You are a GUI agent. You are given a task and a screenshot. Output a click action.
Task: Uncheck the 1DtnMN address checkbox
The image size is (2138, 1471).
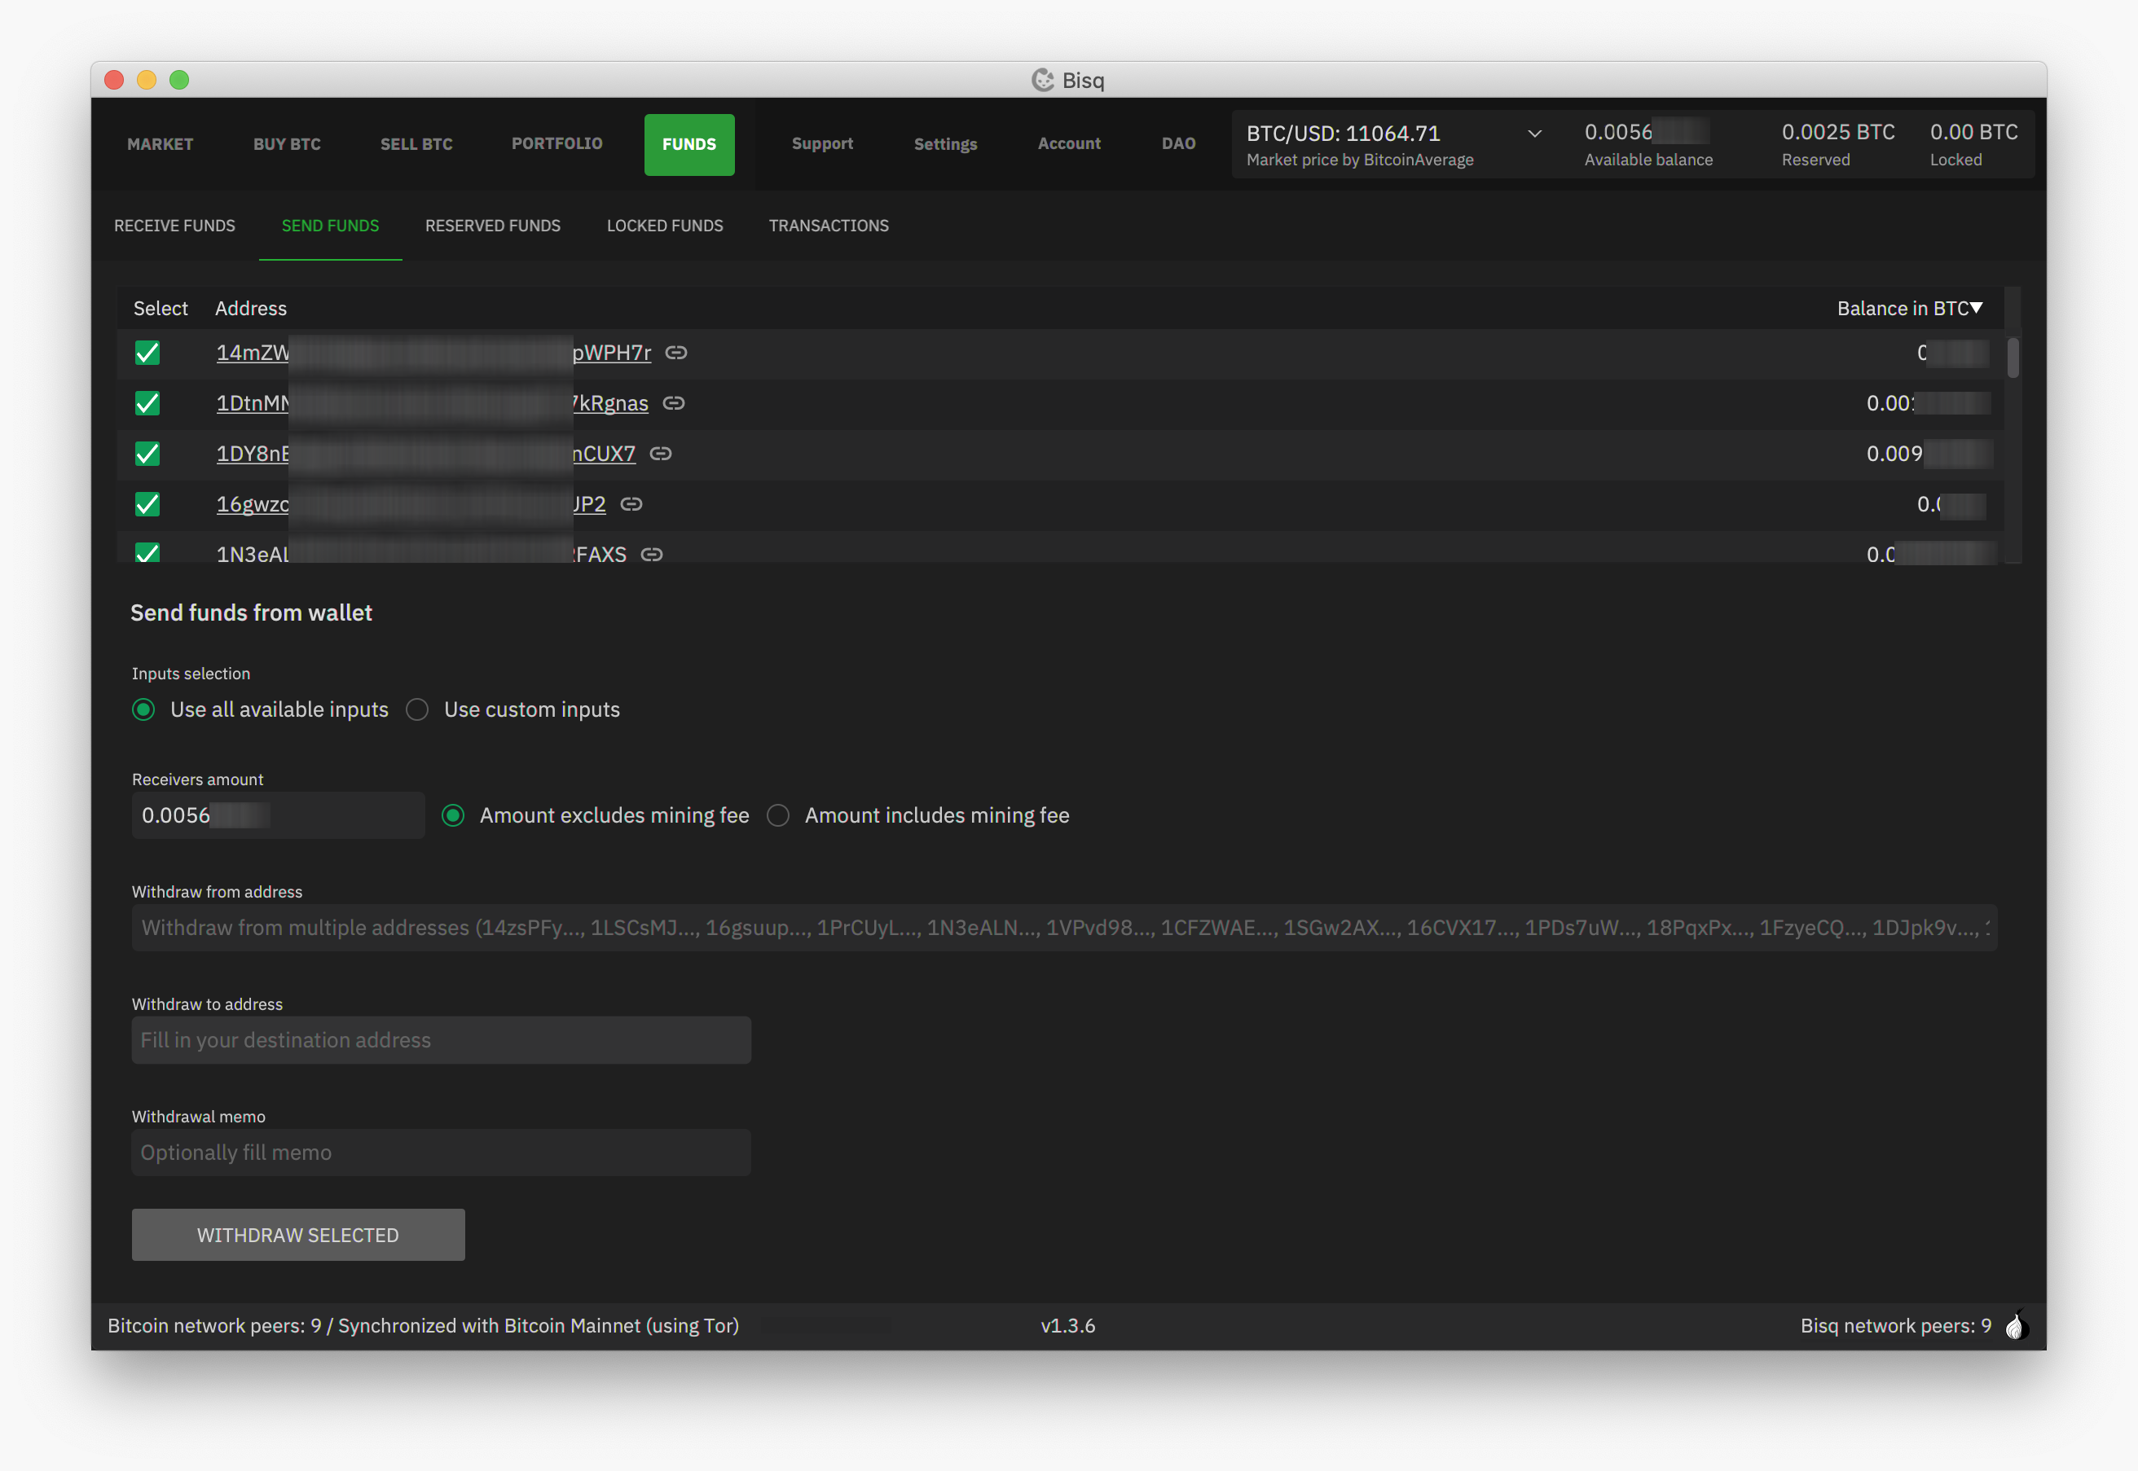(147, 404)
